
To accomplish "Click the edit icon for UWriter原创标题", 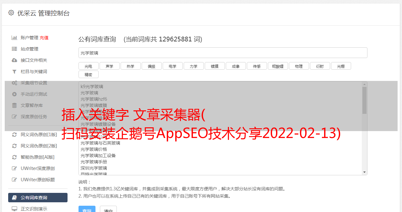I will (14, 180).
